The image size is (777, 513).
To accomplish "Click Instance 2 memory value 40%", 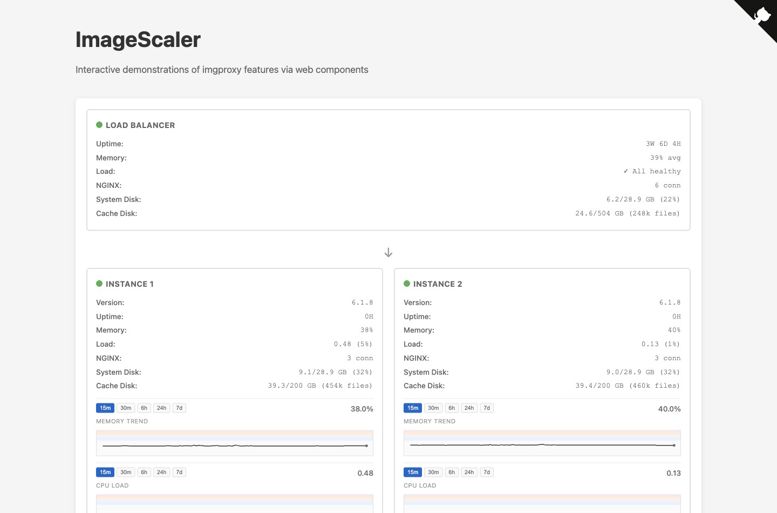I will 674,330.
